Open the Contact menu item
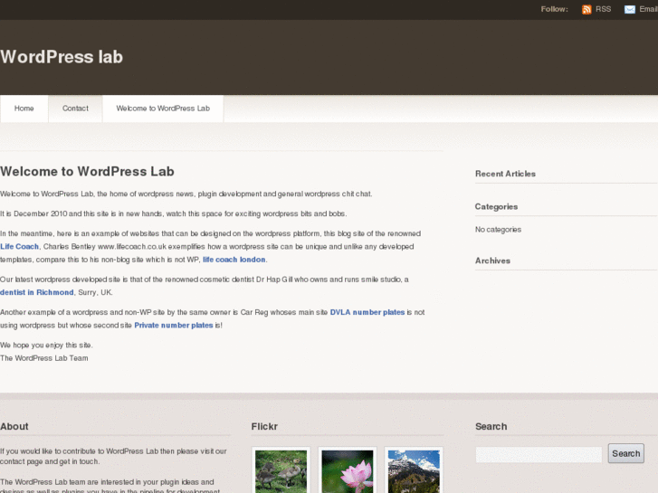This screenshot has height=493, width=658. tap(75, 109)
